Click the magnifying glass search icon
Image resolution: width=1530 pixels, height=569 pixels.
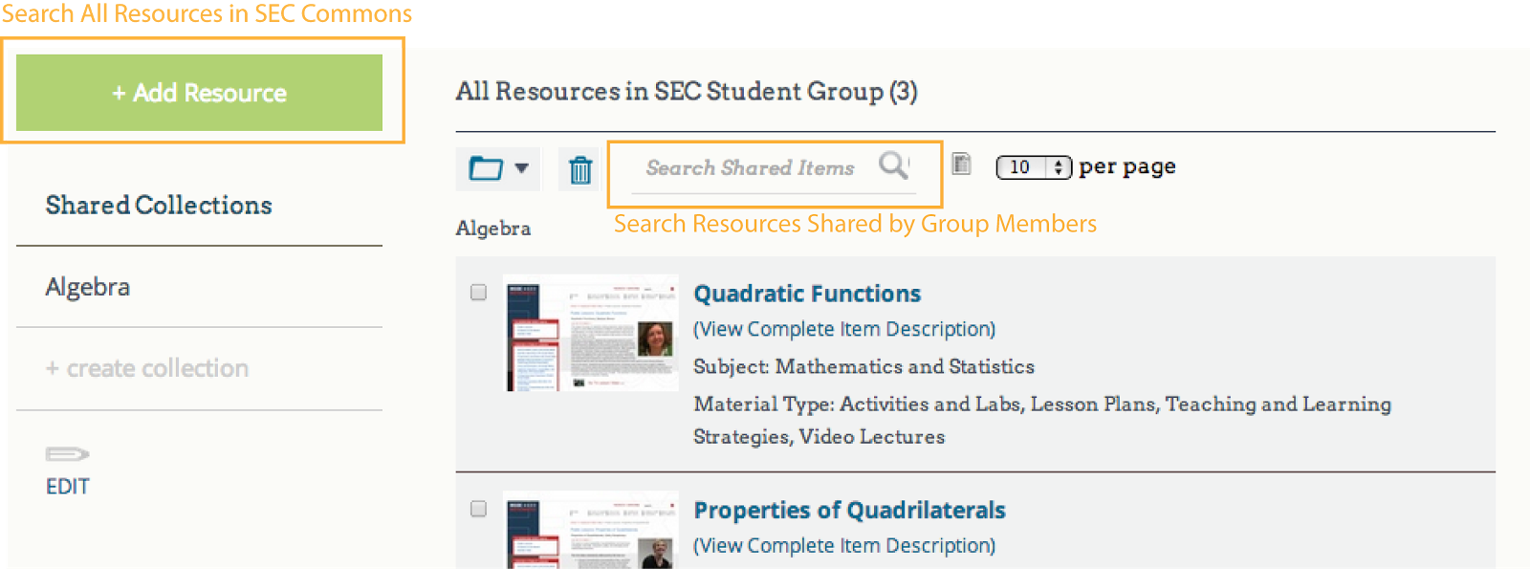coord(893,165)
